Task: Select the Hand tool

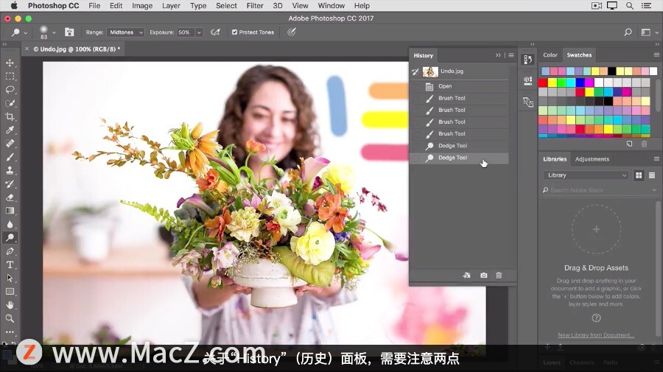Action: [x=10, y=305]
